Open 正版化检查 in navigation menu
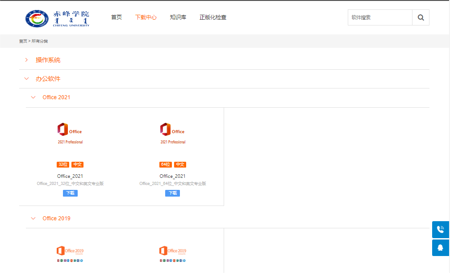This screenshot has height=273, width=450. click(213, 17)
